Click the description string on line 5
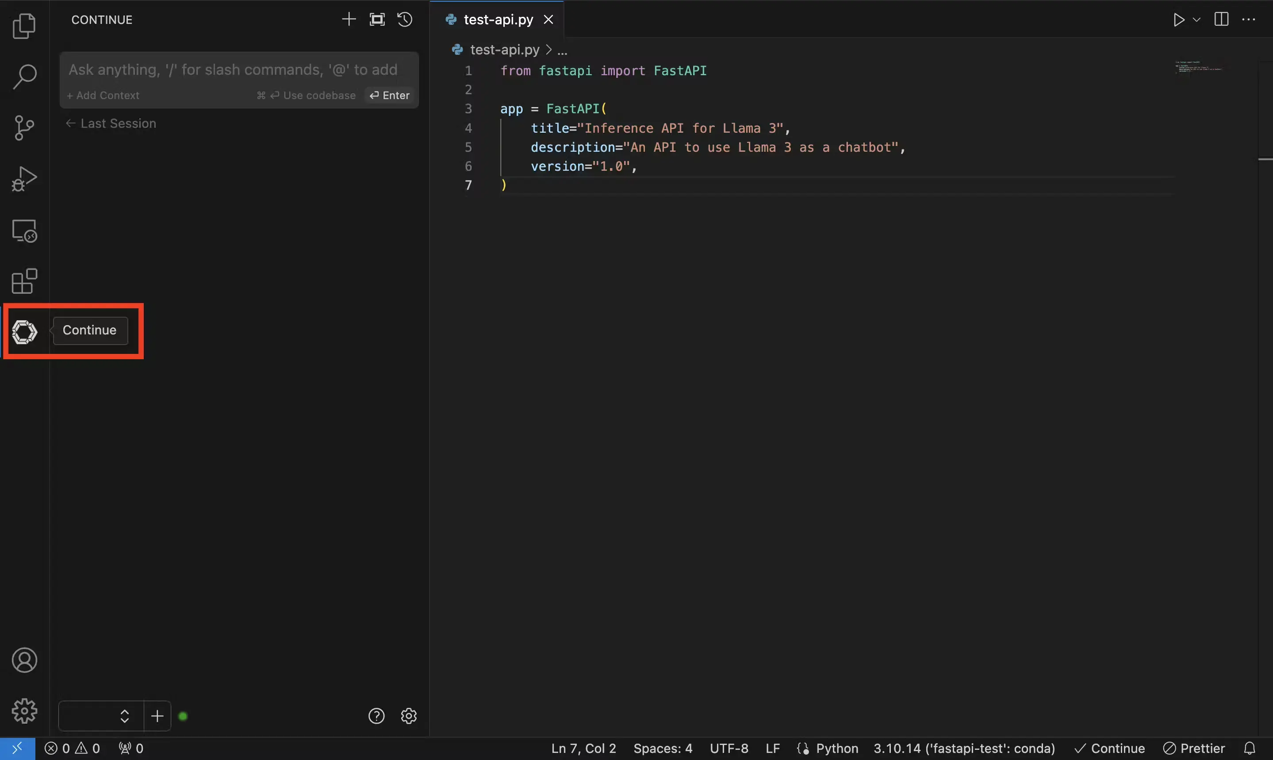The image size is (1273, 760). 761,147
